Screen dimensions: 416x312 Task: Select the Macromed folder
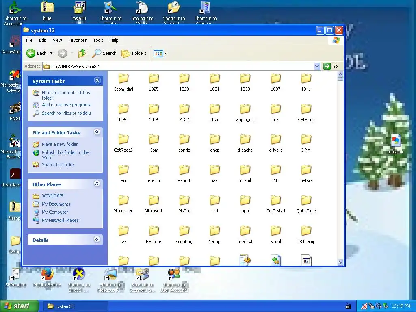tap(123, 205)
